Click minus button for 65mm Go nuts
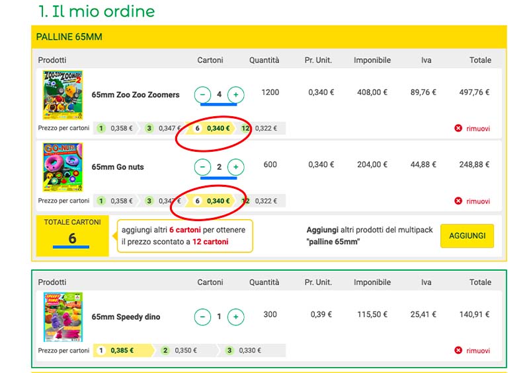This screenshot has width=529, height=373. pyautogui.click(x=203, y=167)
